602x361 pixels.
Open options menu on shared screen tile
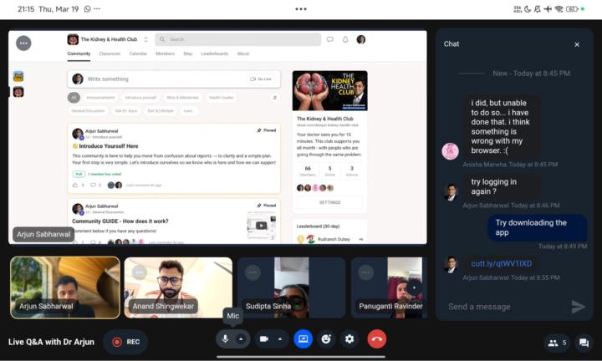[23, 43]
